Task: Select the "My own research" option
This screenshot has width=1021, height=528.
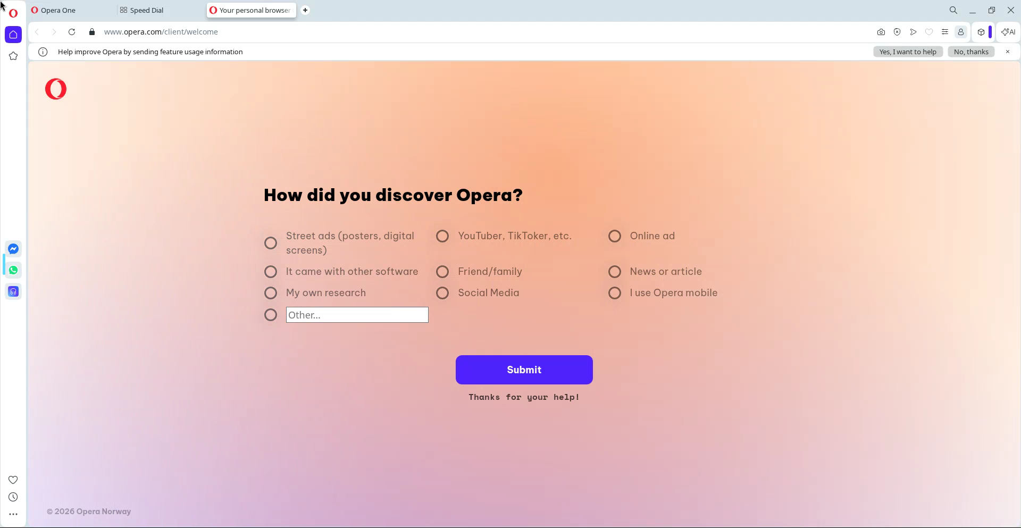Action: [271, 293]
